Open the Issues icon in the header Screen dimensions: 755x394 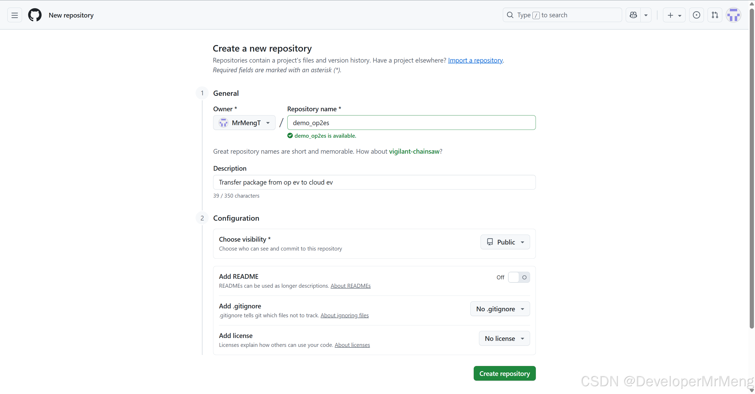[696, 15]
